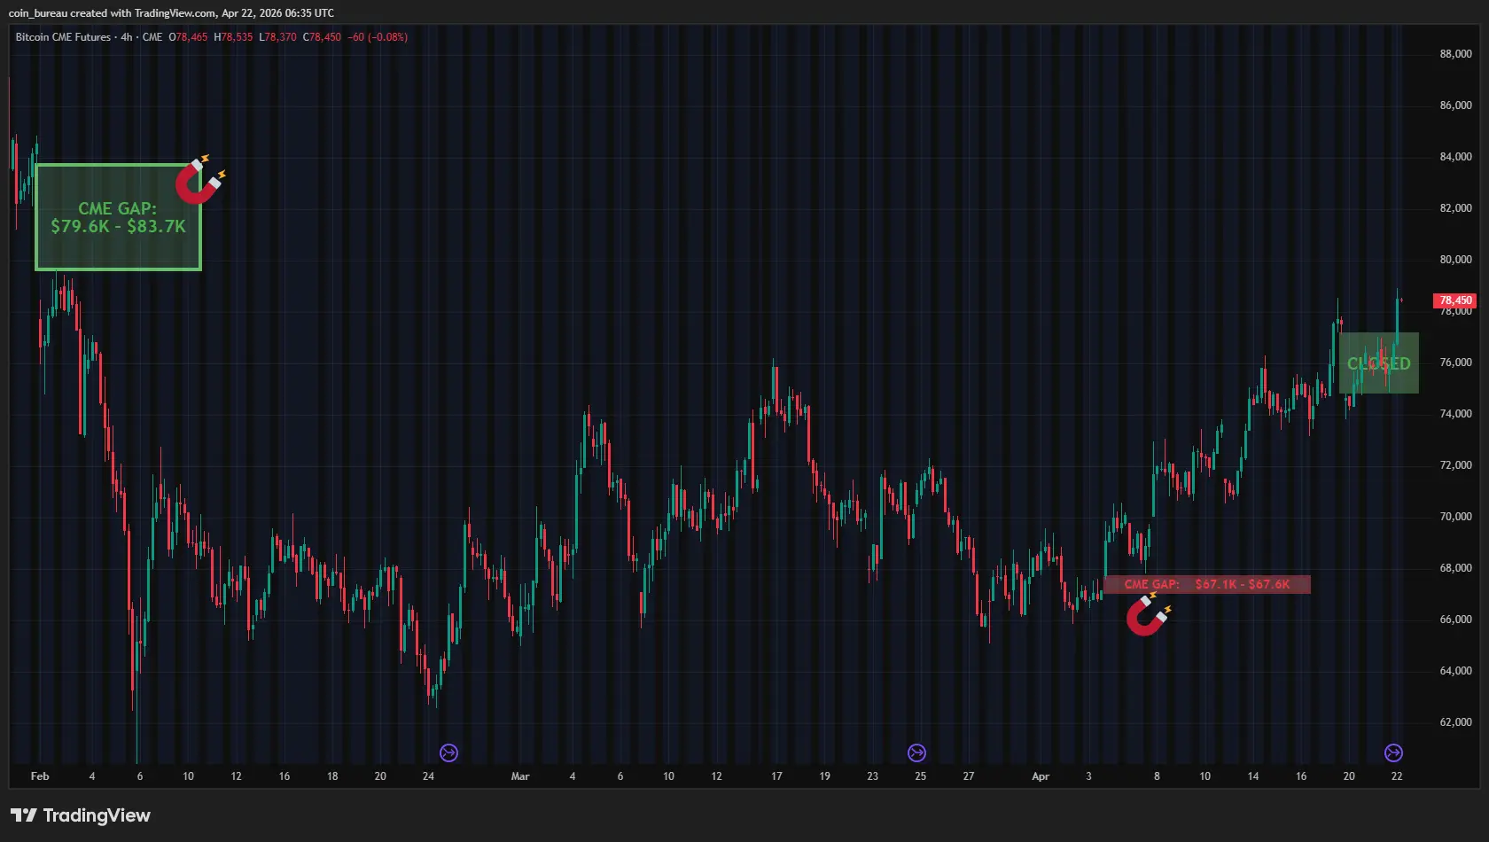1489x842 pixels.
Task: Select the red CME GAP $67.1K - $67.6K bar
Action: pyautogui.click(x=1207, y=584)
